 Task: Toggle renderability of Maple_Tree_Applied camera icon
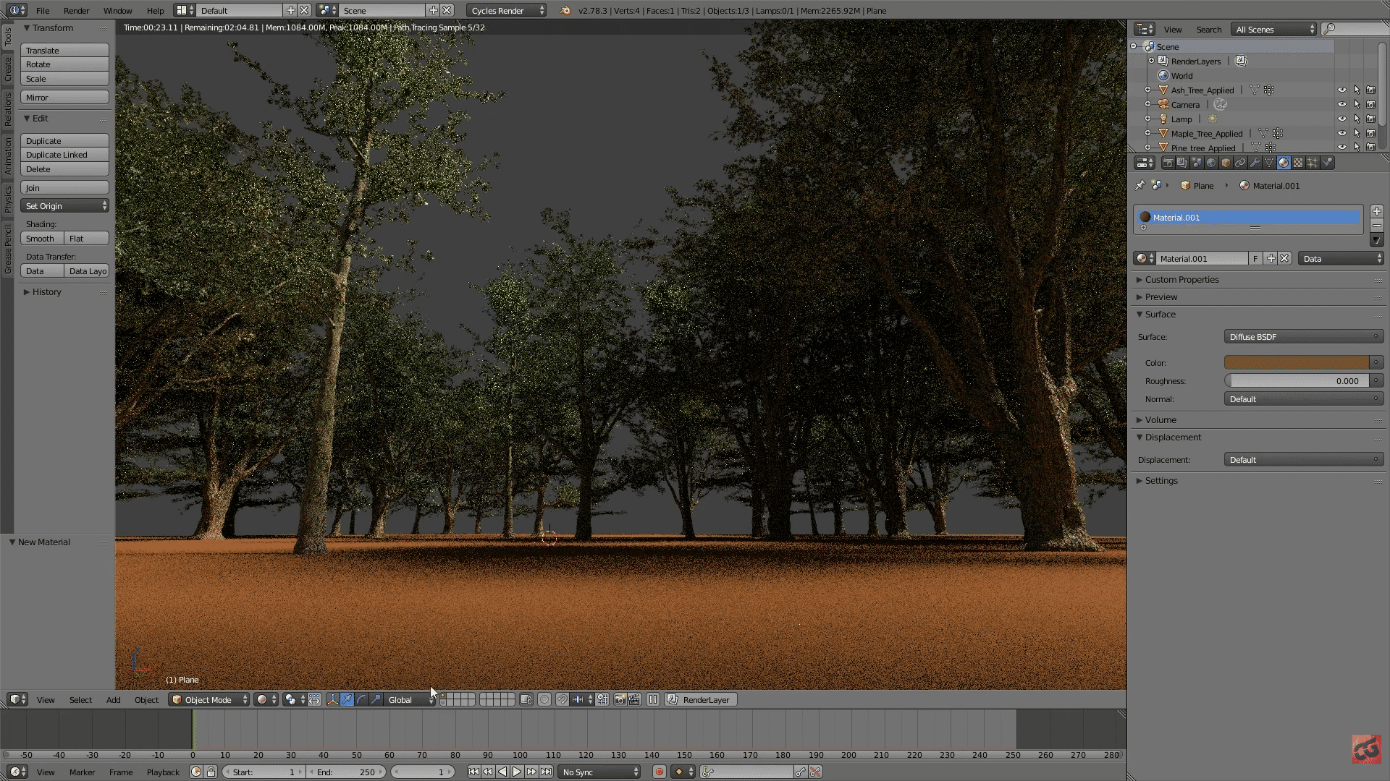click(x=1370, y=134)
